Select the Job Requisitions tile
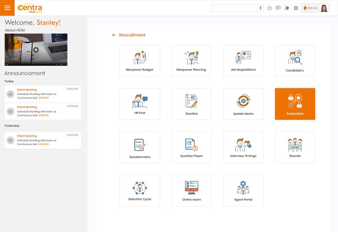This screenshot has width=338, height=232. coord(243,61)
